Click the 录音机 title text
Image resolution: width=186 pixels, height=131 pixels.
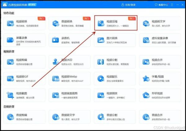[65, 38]
